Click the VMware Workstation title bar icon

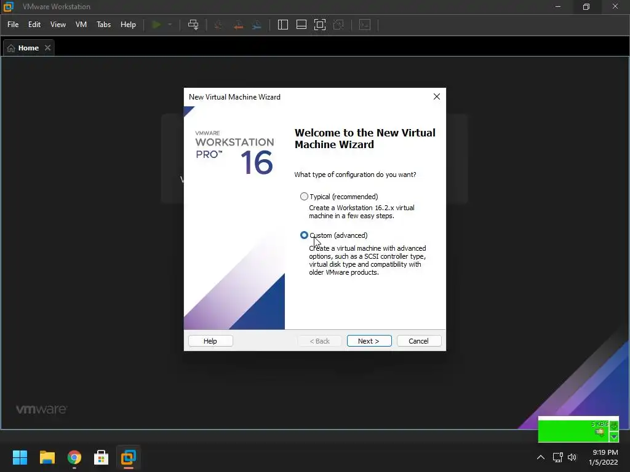click(9, 7)
